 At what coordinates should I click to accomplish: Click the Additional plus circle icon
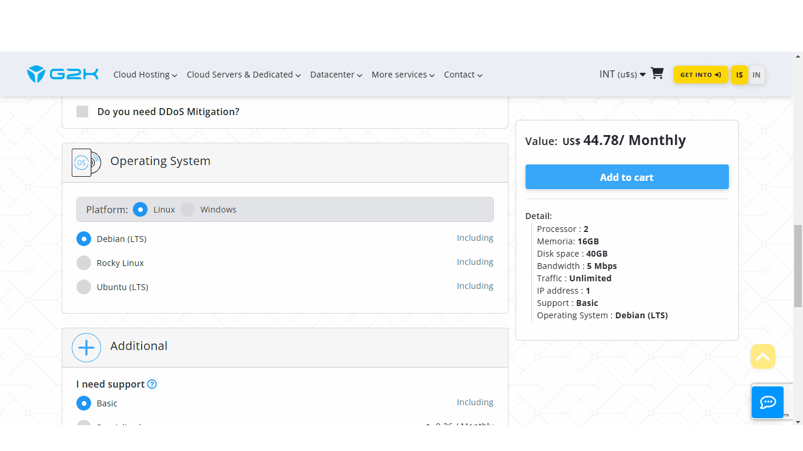(x=86, y=348)
